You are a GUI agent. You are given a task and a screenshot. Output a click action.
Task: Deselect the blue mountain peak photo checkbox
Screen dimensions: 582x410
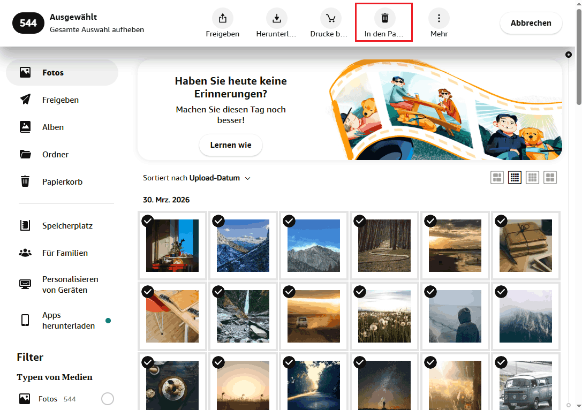click(x=289, y=221)
